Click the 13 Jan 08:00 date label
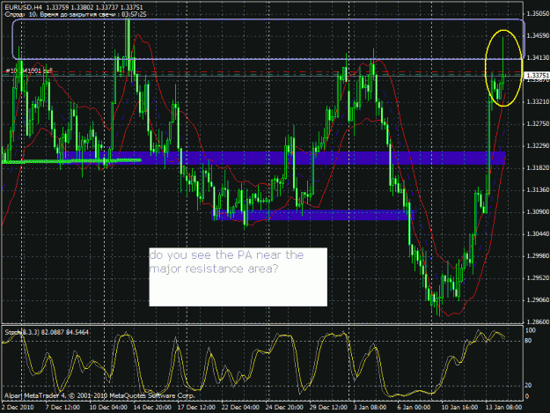The width and height of the screenshot is (550, 413). [x=503, y=408]
